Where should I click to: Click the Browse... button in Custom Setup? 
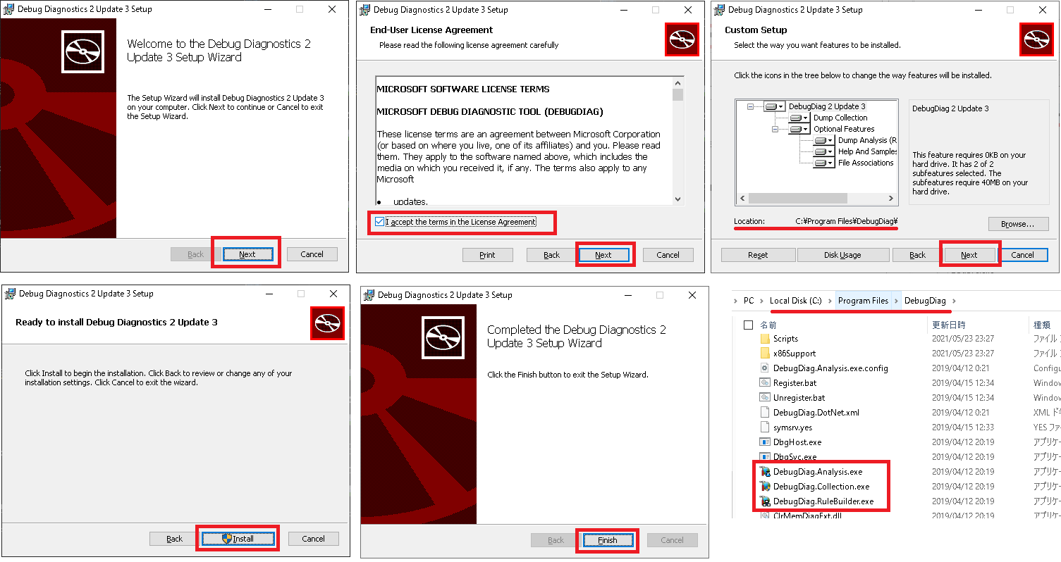pos(1018,224)
